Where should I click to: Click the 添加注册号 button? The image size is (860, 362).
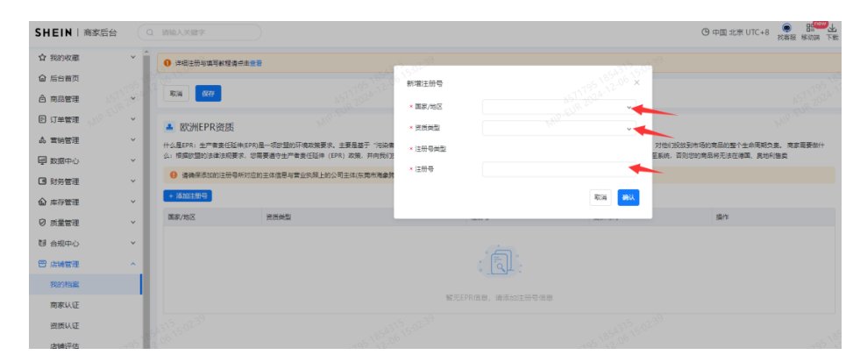[188, 195]
